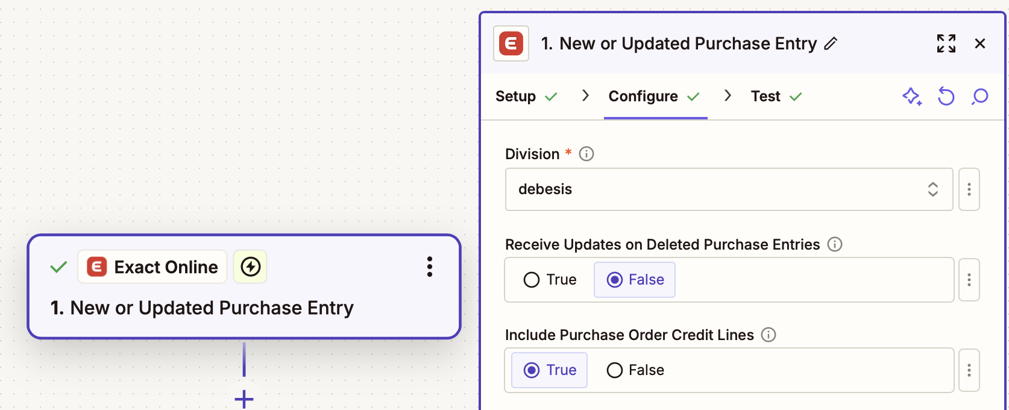Image resolution: width=1009 pixels, height=410 pixels.
Task: Click the lightning trigger icon on step card
Action: (250, 266)
